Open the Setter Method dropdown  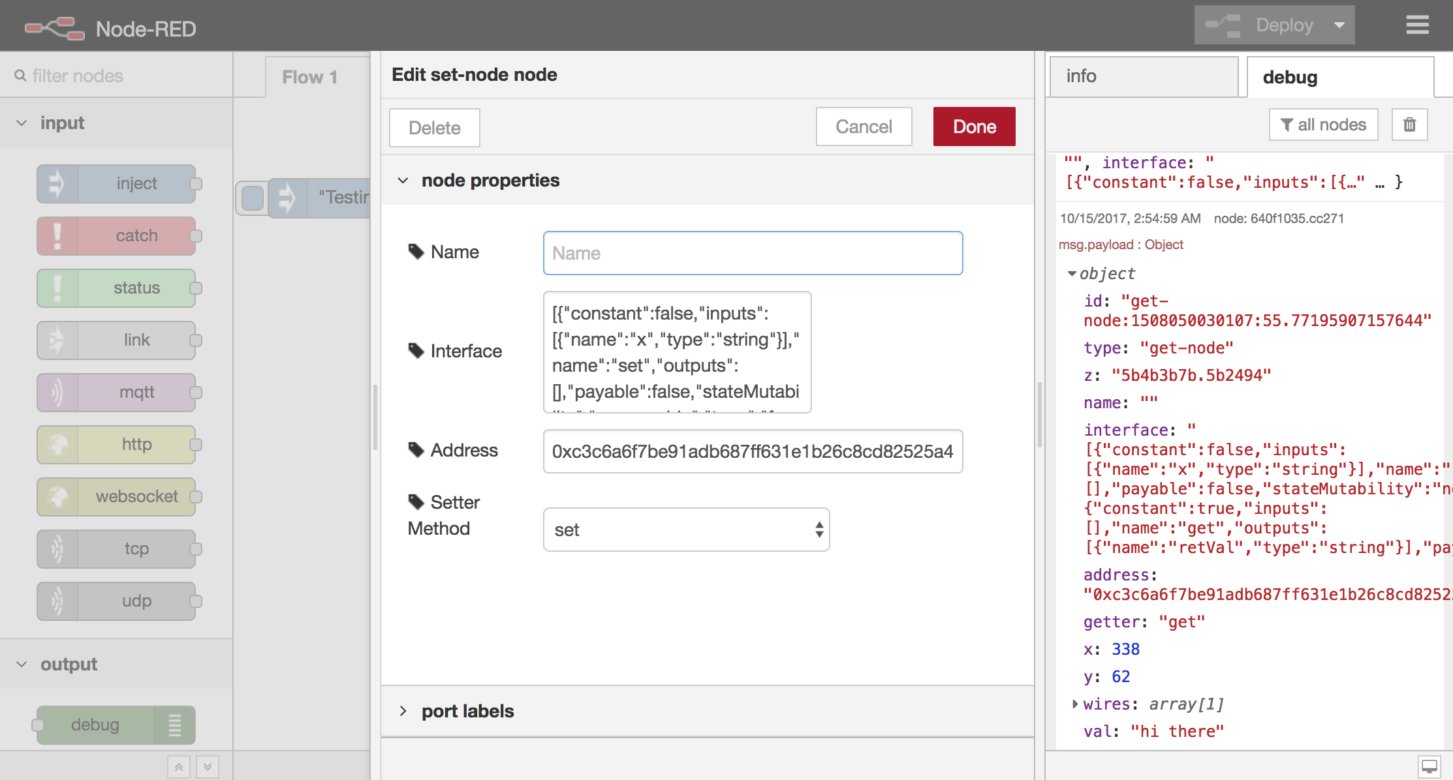[x=686, y=530]
